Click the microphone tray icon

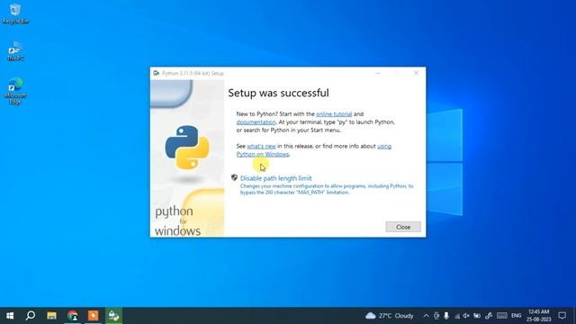click(446, 316)
